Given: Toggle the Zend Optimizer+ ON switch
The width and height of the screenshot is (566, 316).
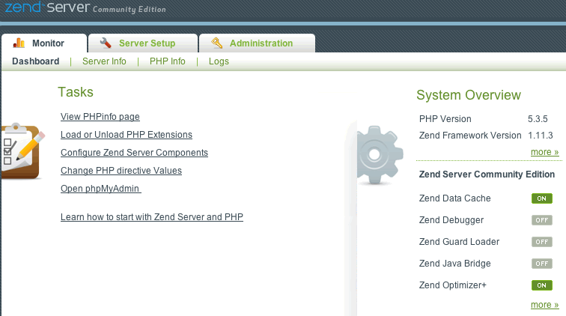Looking at the screenshot, I should tap(542, 285).
